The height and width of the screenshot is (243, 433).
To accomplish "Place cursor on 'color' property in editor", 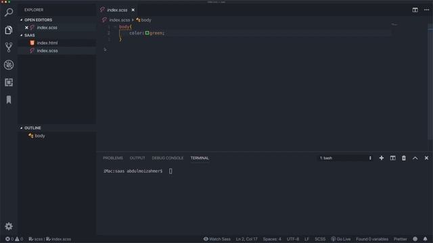I will [x=136, y=33].
